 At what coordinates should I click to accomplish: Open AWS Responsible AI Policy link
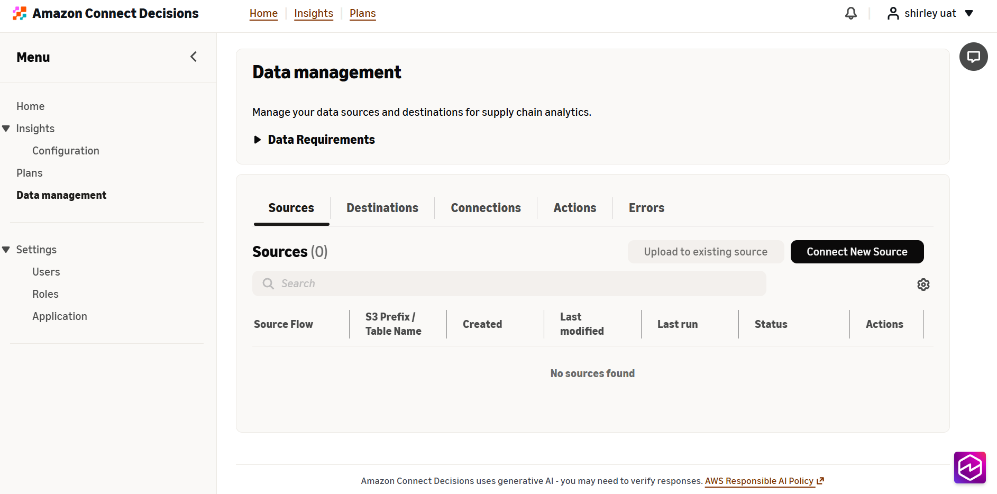(759, 481)
